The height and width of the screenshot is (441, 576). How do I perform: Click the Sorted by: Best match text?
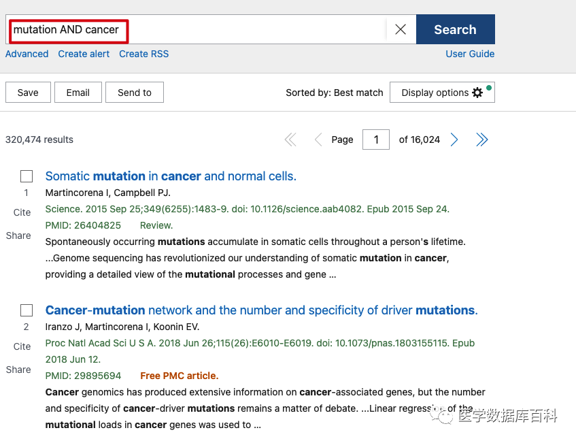335,93
